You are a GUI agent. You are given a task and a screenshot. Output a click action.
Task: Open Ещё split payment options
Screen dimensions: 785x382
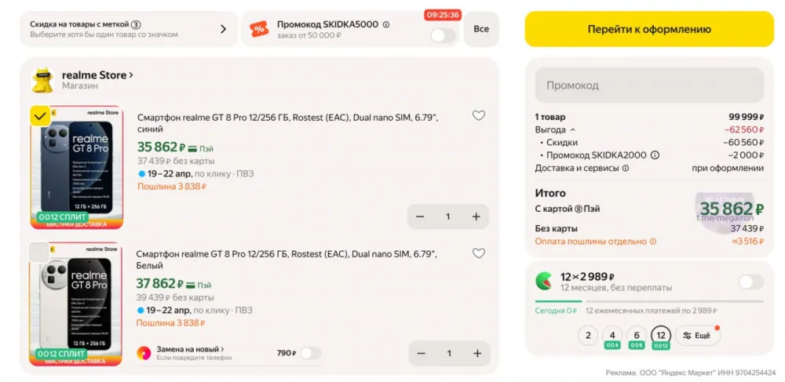(697, 335)
